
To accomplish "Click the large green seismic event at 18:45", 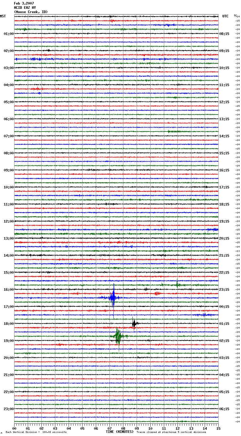I will [x=118, y=336].
